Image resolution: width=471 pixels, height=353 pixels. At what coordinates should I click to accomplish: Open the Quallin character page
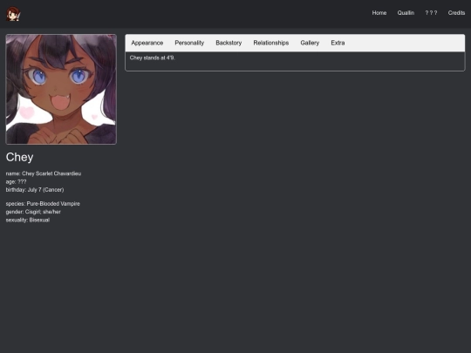tap(406, 13)
